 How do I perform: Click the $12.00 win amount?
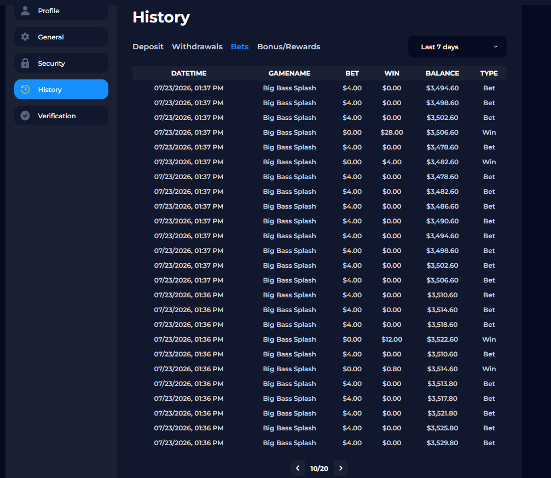392,339
